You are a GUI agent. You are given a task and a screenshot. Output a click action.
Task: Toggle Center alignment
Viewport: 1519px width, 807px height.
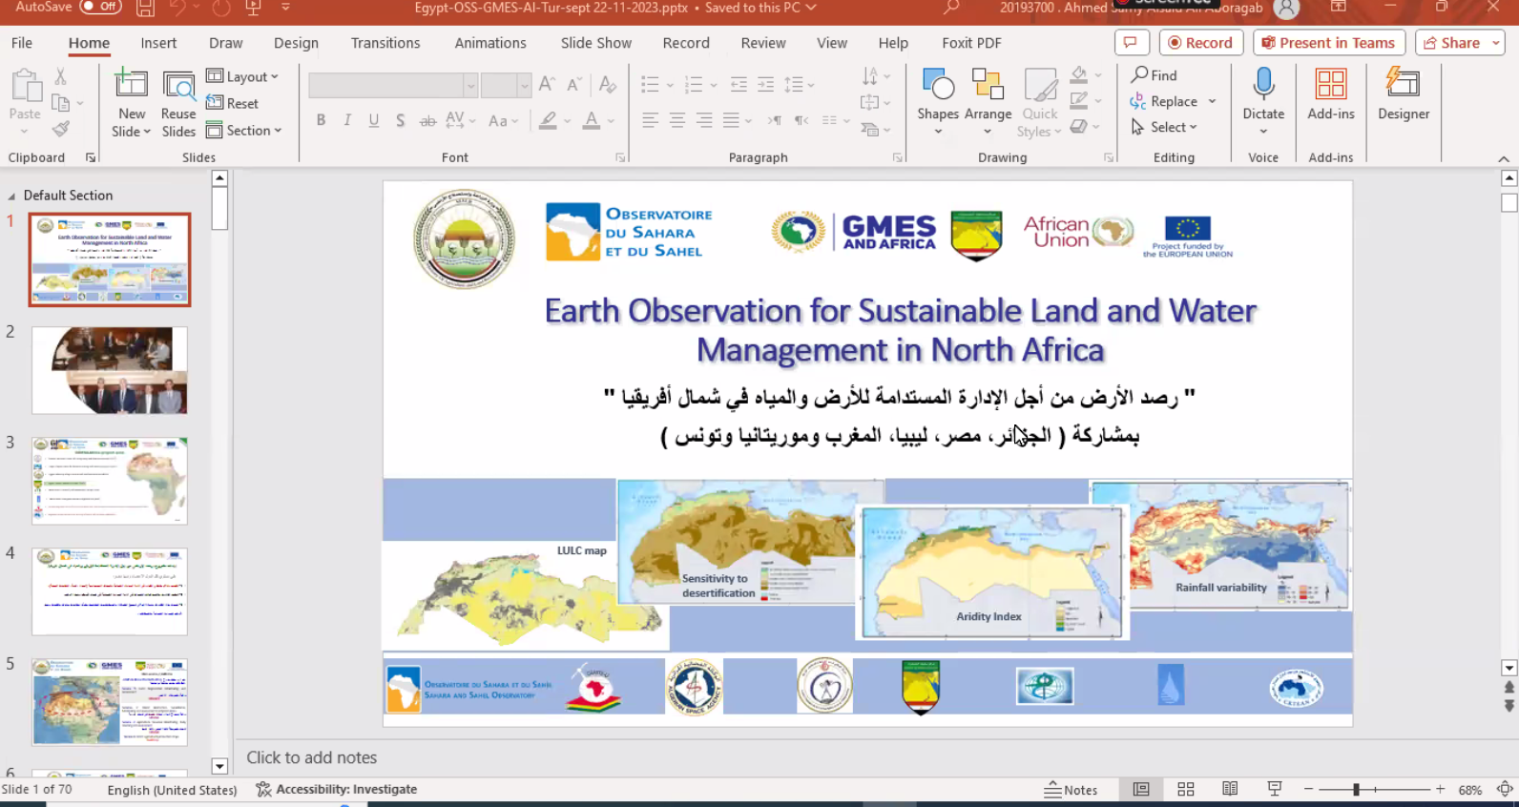click(x=677, y=120)
